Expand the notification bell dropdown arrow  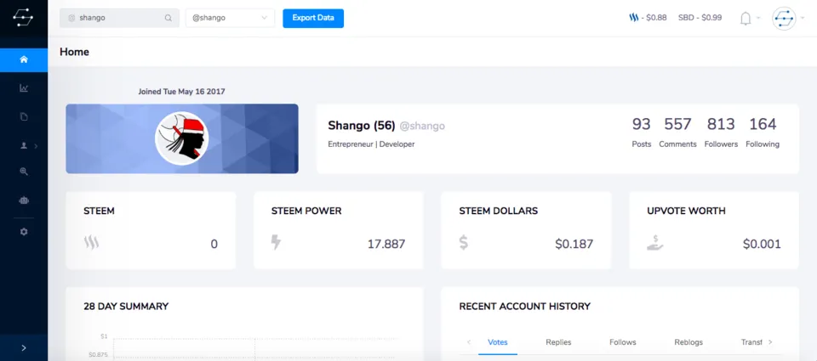point(758,18)
